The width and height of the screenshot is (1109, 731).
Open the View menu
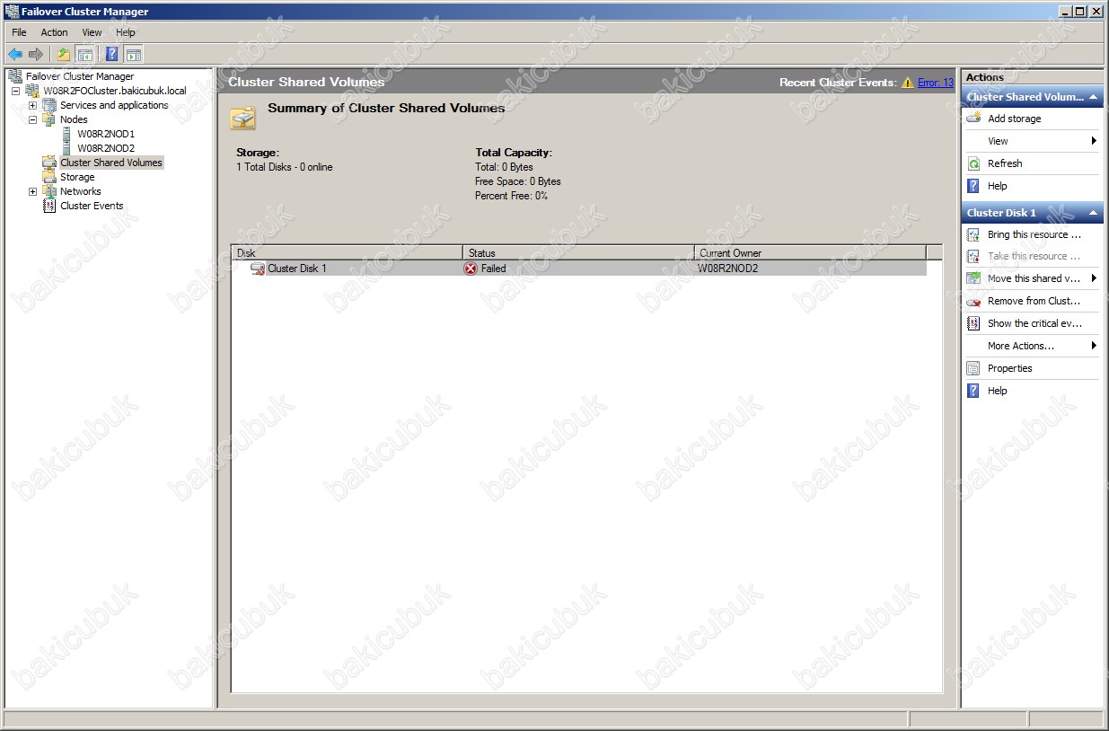[x=92, y=32]
